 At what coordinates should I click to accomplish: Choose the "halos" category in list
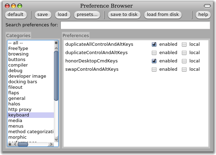[x=14, y=104]
